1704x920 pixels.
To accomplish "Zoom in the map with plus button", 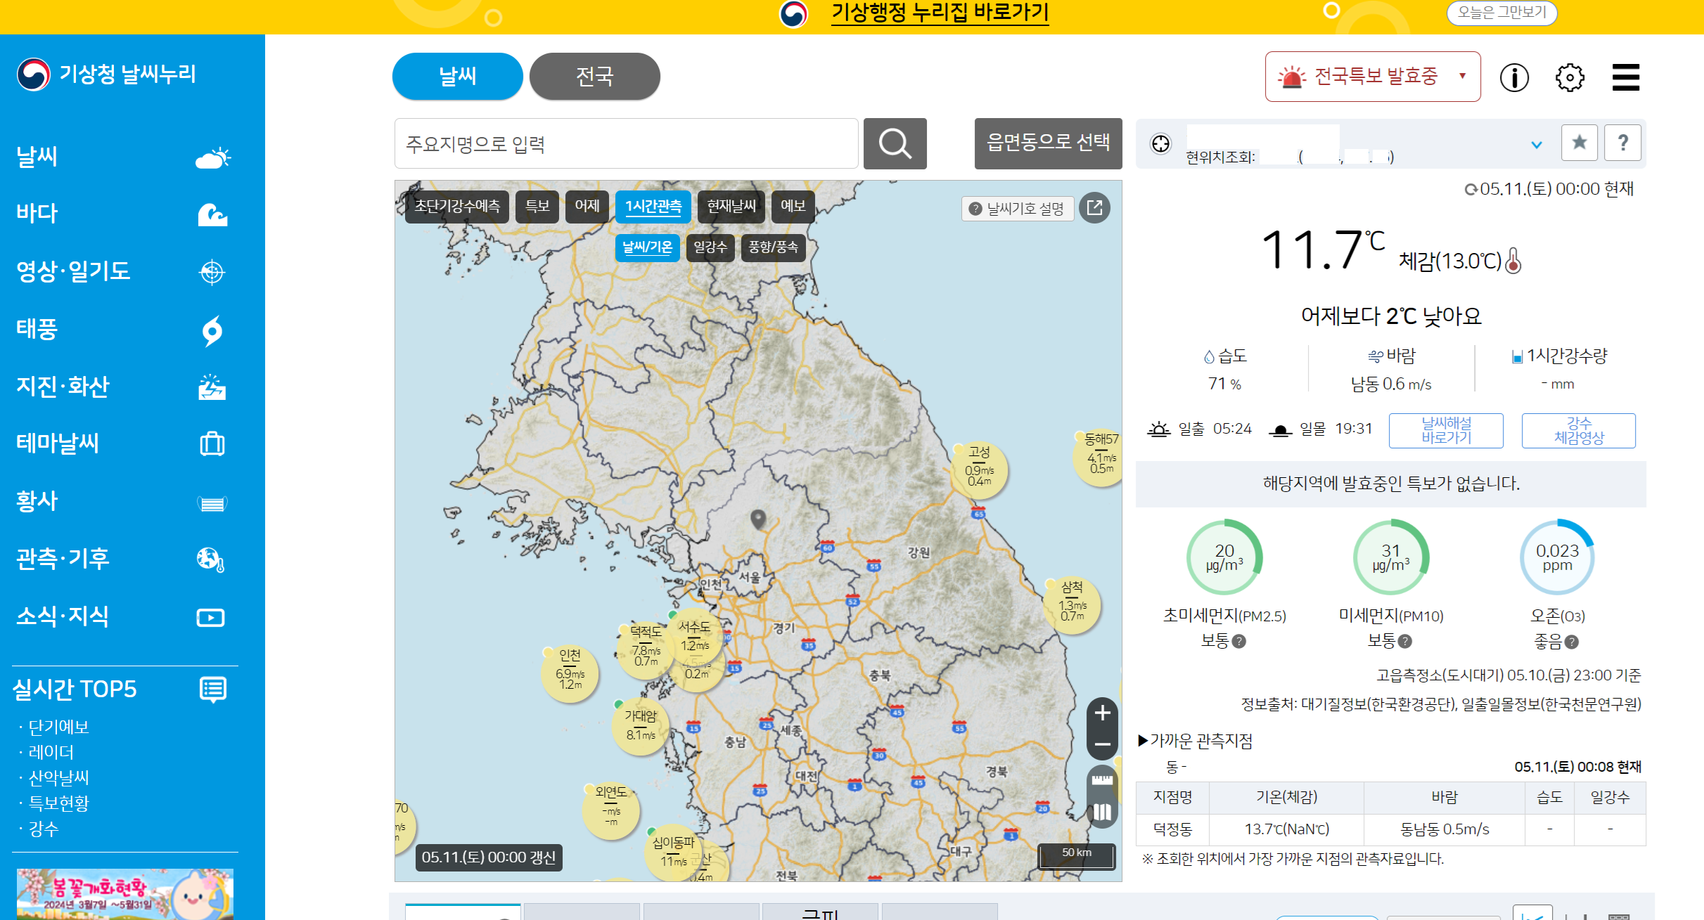I will [1102, 713].
